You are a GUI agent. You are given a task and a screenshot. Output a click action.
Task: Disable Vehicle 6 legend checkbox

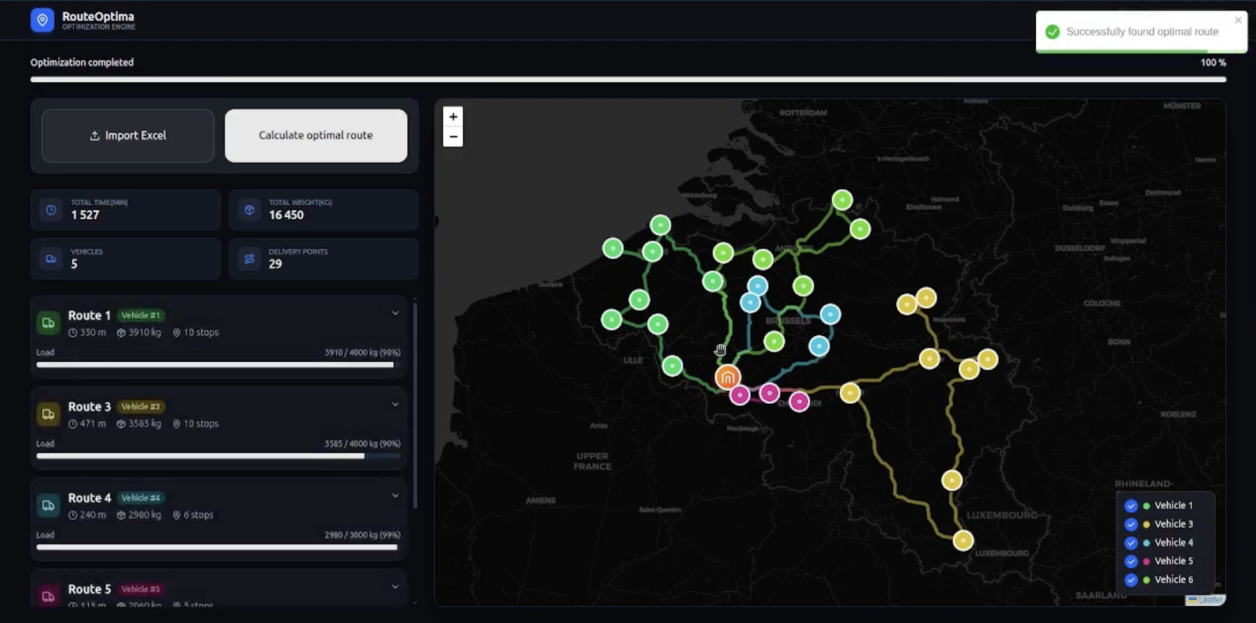(x=1130, y=580)
